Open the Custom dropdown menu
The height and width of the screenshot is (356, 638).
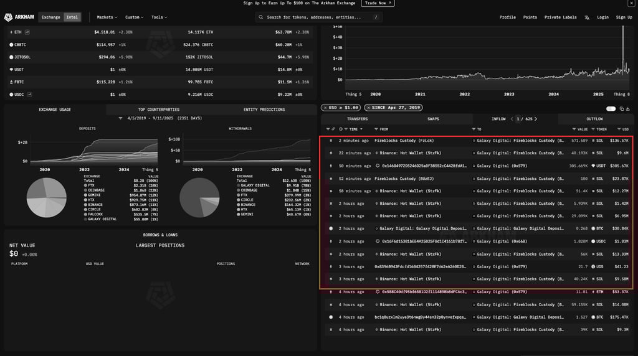coord(135,17)
